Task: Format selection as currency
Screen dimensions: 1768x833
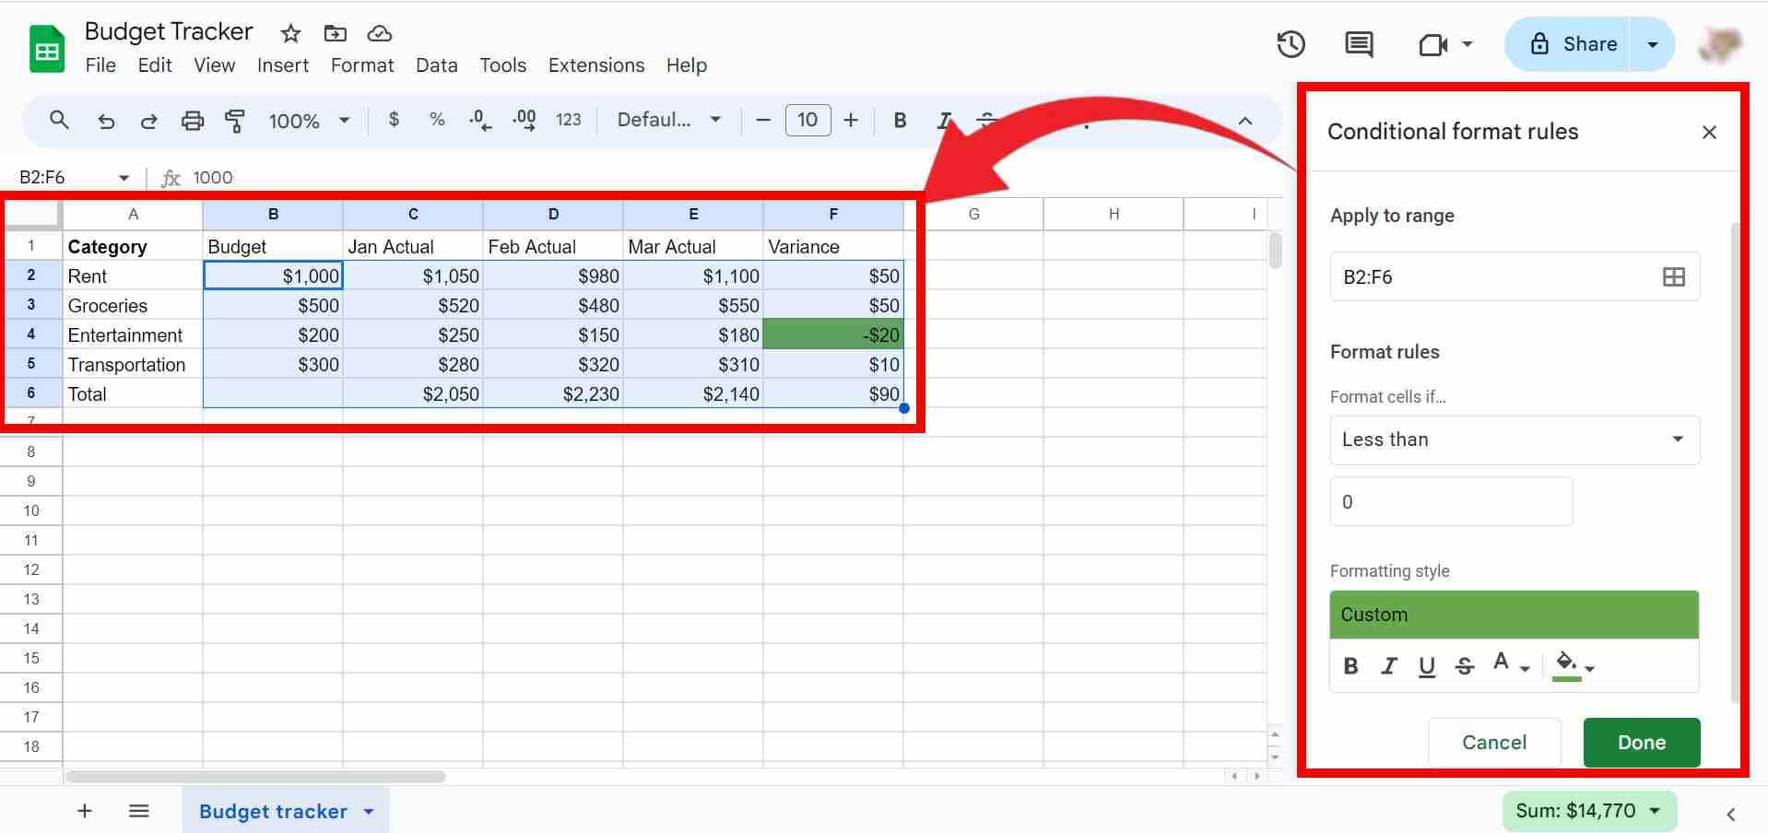Action: pos(394,120)
